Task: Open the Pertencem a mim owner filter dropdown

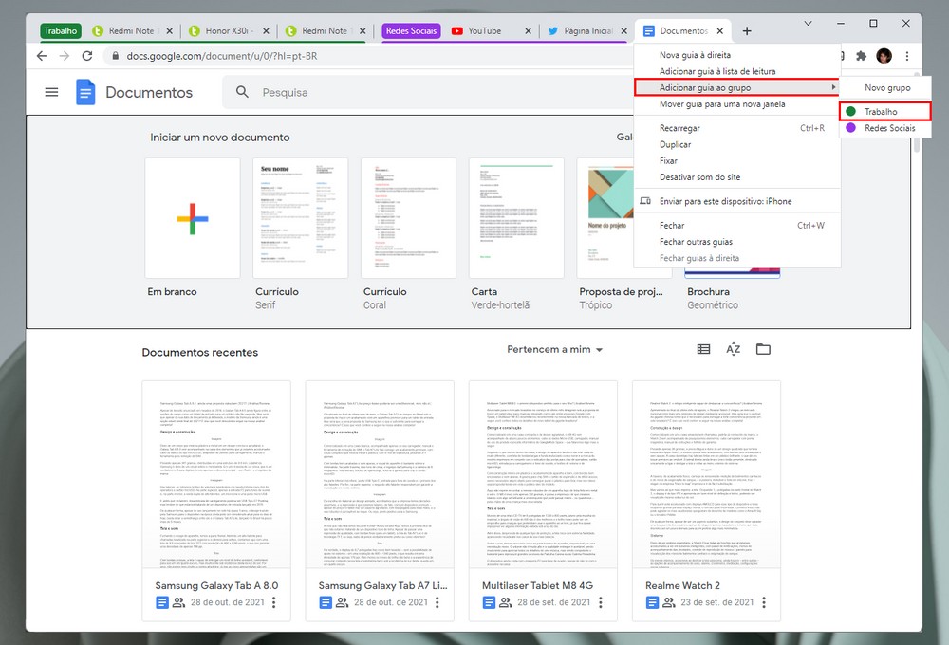Action: click(x=554, y=349)
